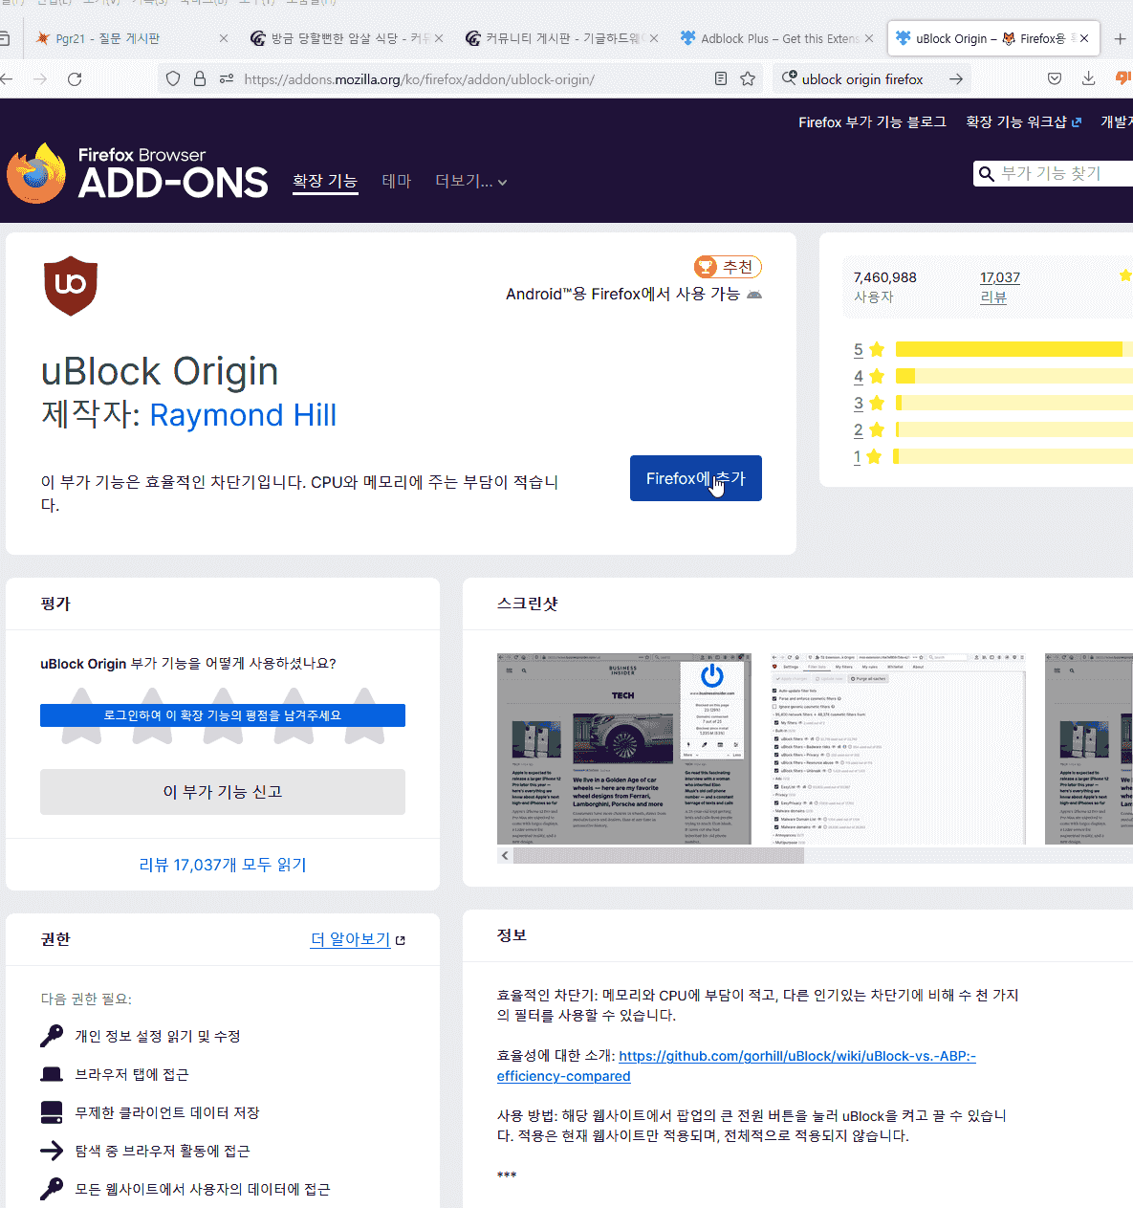
Task: Click the screenshot carousel left chevron
Action: point(505,855)
